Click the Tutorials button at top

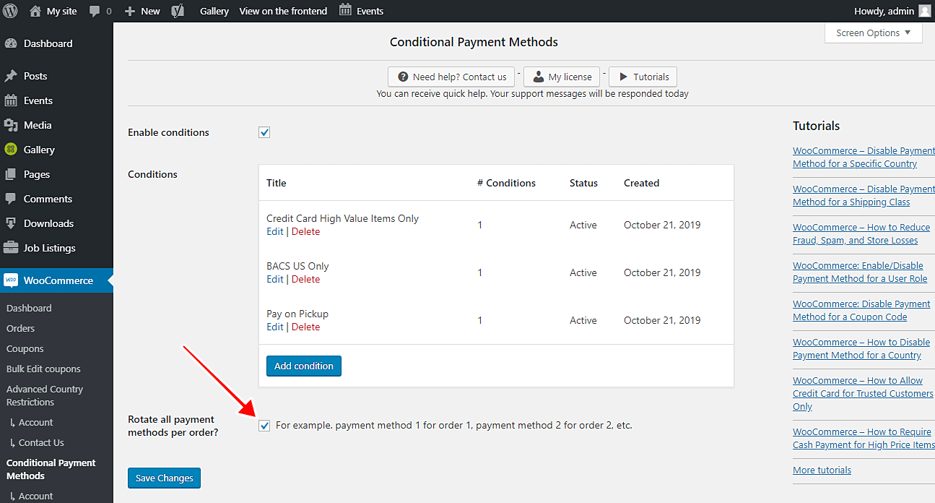[x=643, y=77]
